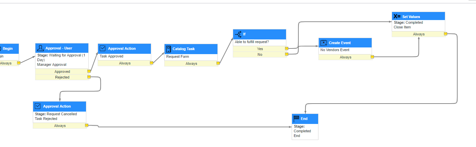
Task: Select the Catalog Task activity header
Action: coord(191,49)
